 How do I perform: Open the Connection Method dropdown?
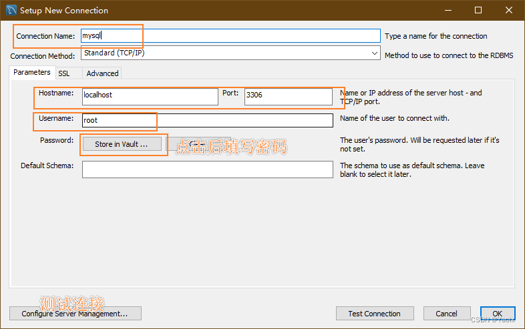[x=230, y=53]
